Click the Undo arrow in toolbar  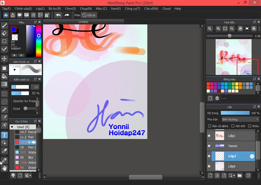tap(58, 15)
